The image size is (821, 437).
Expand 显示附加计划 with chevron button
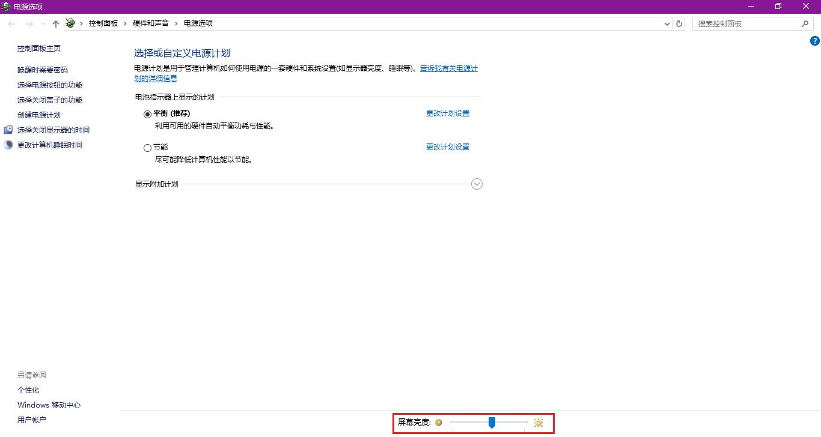click(x=477, y=184)
